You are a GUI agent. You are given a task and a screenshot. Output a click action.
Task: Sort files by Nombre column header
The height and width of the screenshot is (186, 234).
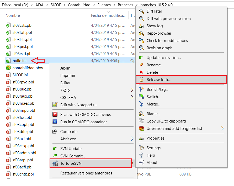(13, 15)
